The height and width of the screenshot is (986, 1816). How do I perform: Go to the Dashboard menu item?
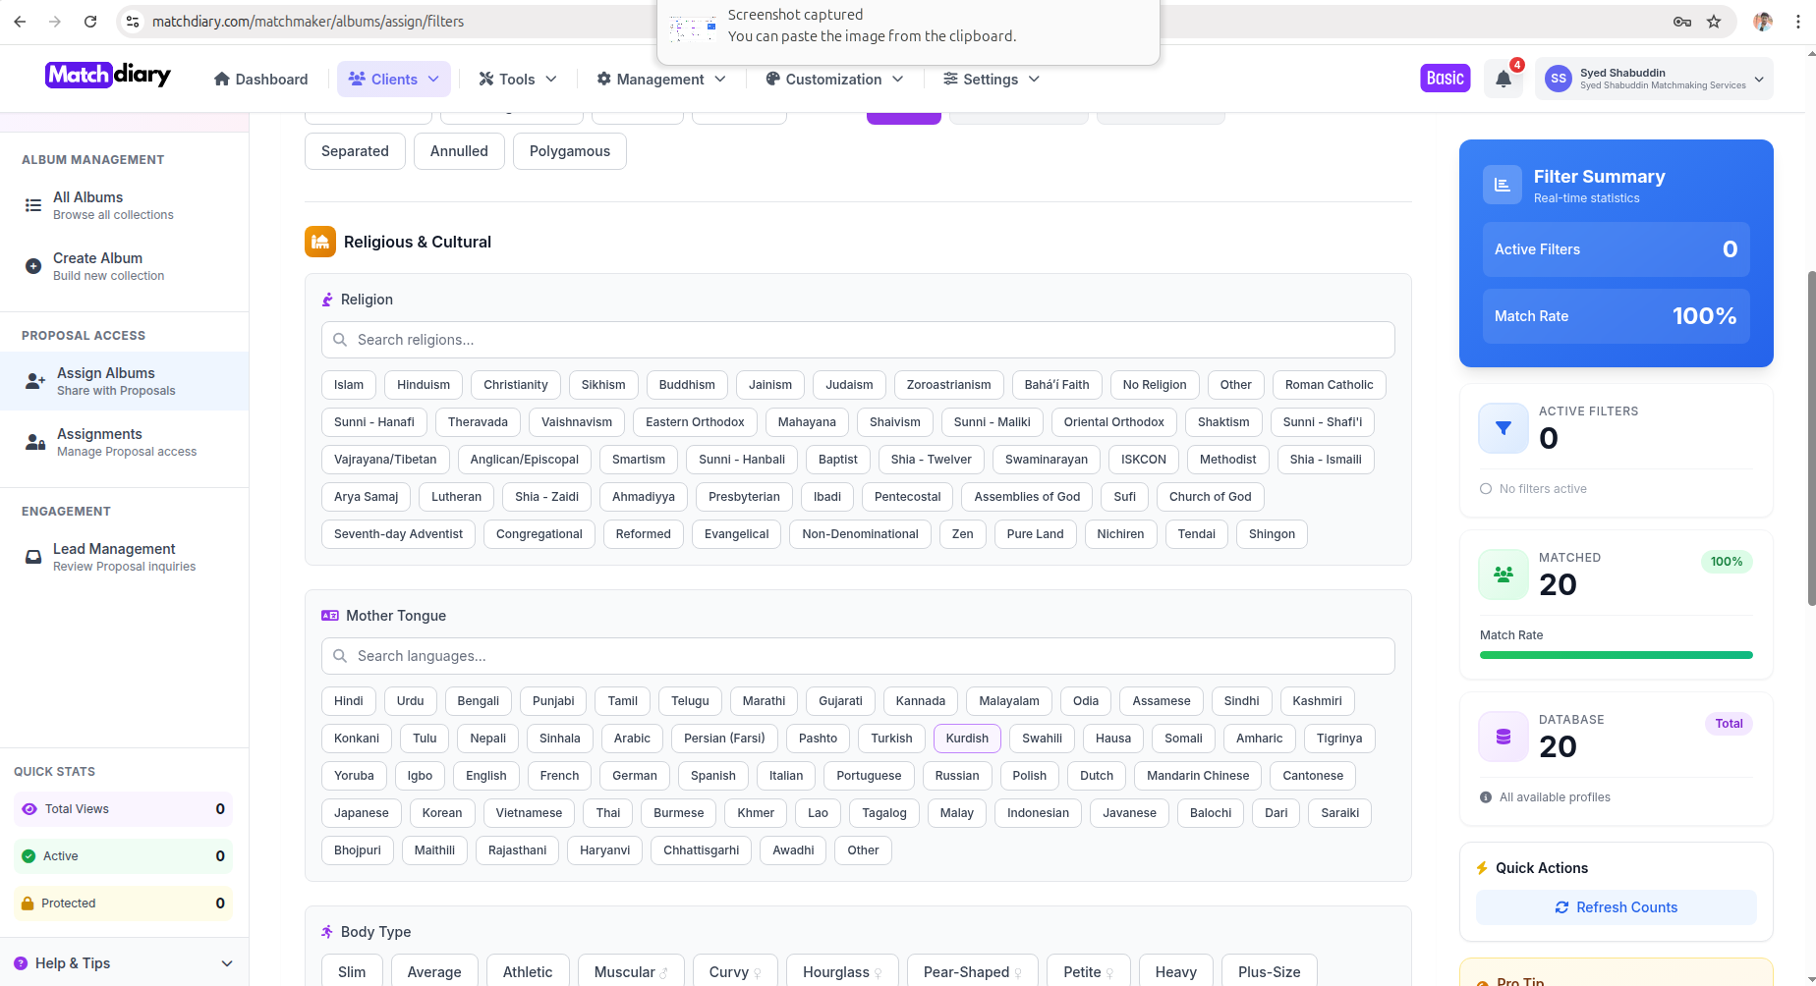[259, 79]
